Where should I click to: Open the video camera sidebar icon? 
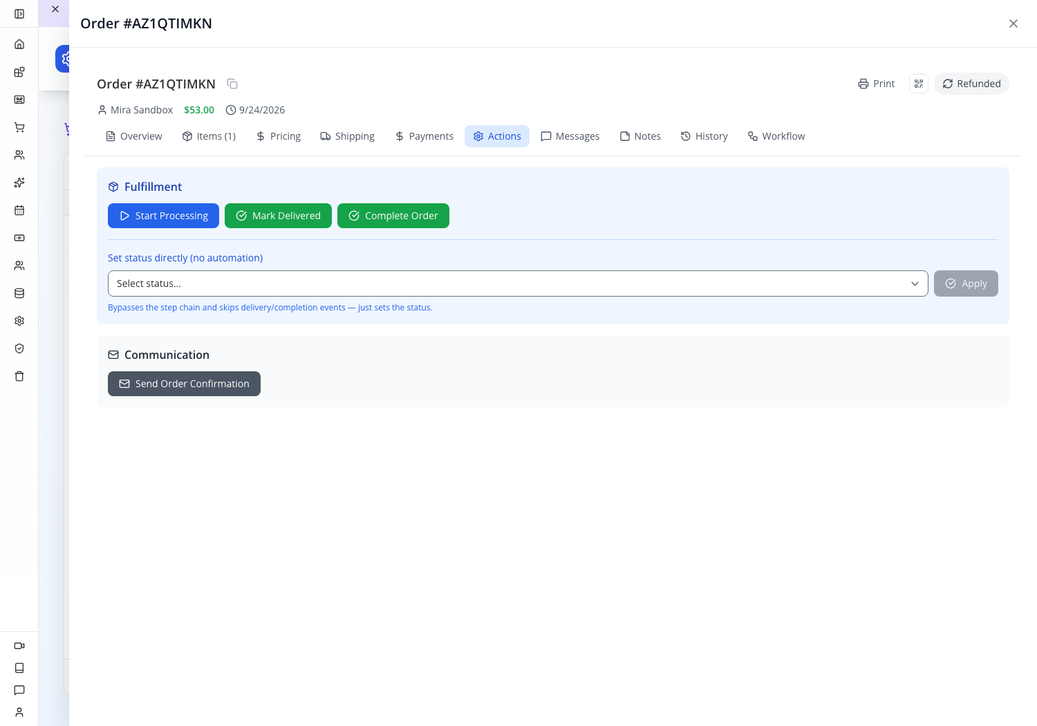[19, 646]
